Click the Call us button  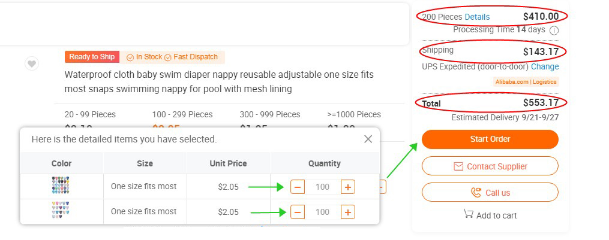(490, 193)
